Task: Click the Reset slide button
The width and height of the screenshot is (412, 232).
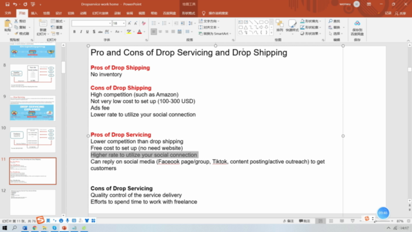Action: tap(57, 27)
